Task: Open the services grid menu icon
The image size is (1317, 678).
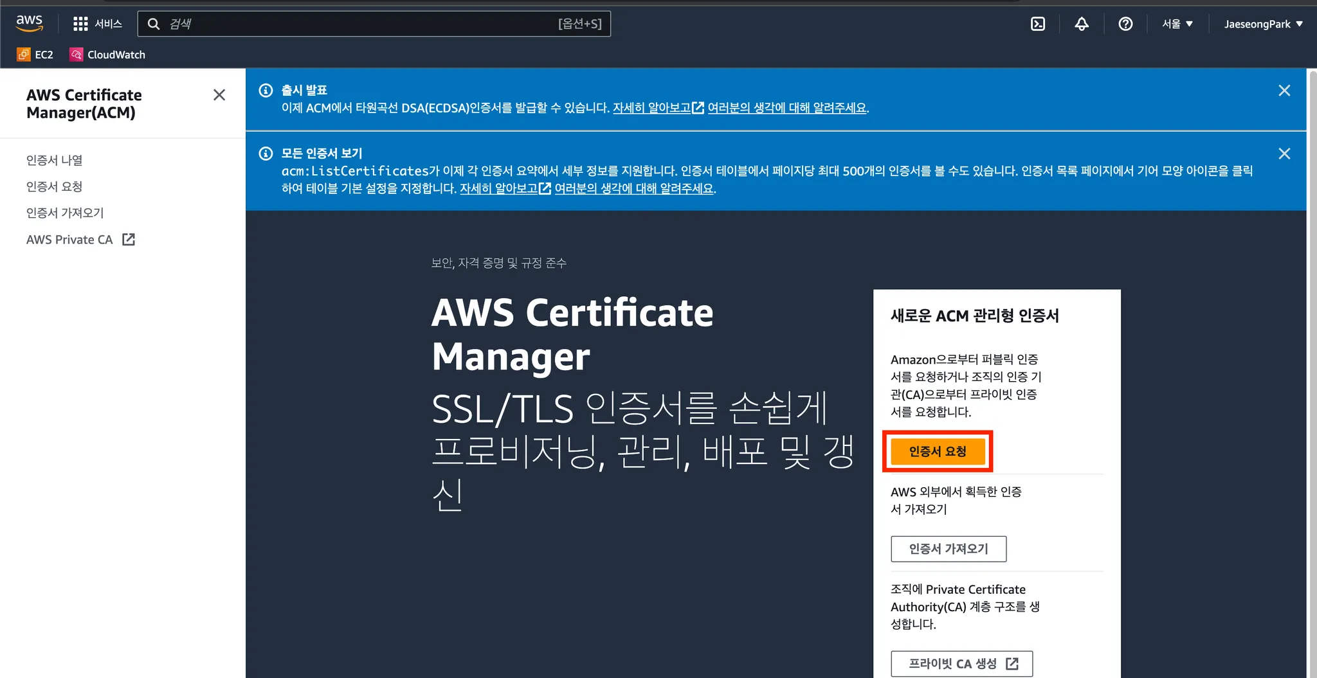Action: coord(80,24)
